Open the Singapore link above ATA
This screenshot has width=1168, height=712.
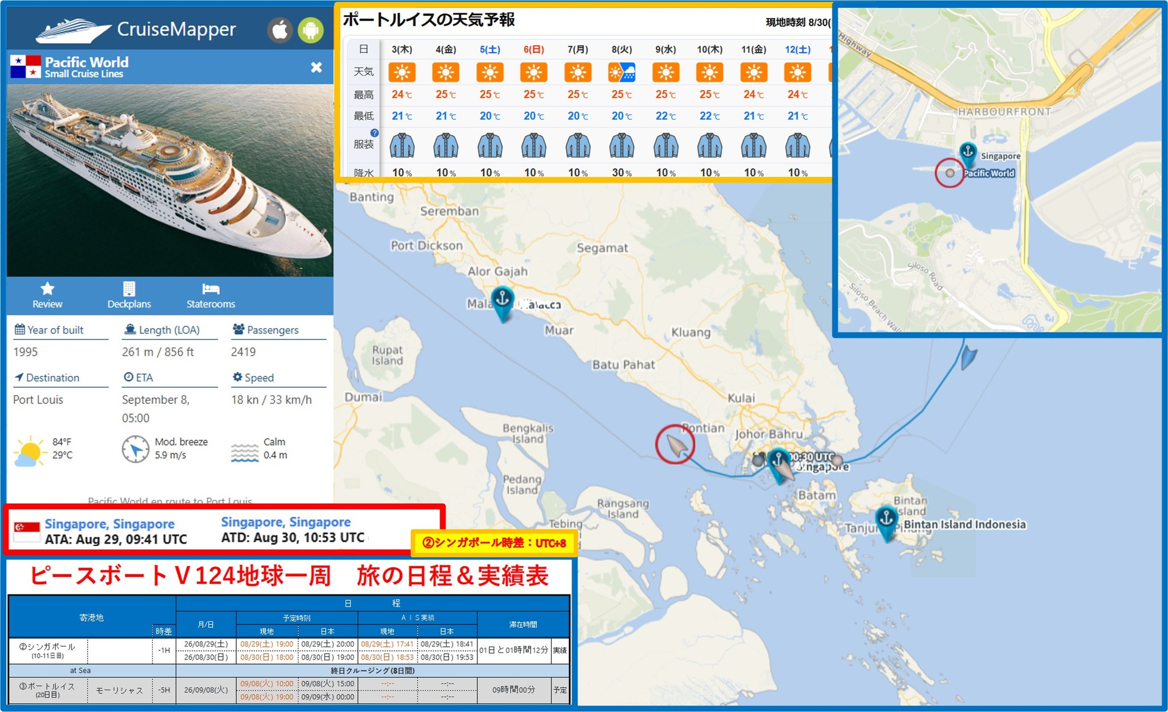click(109, 524)
